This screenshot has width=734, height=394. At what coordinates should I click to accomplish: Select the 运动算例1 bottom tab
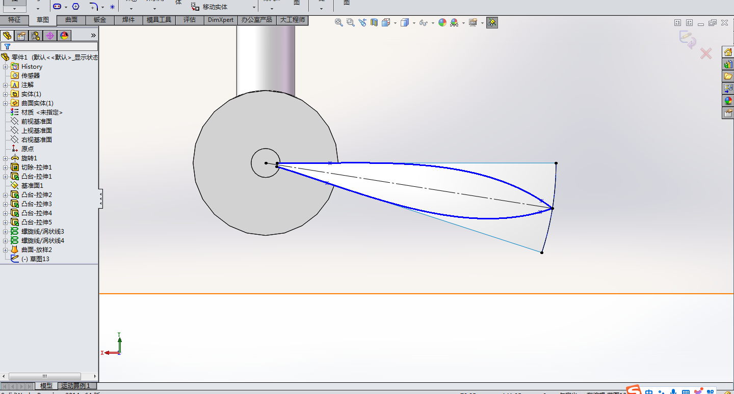click(x=76, y=386)
